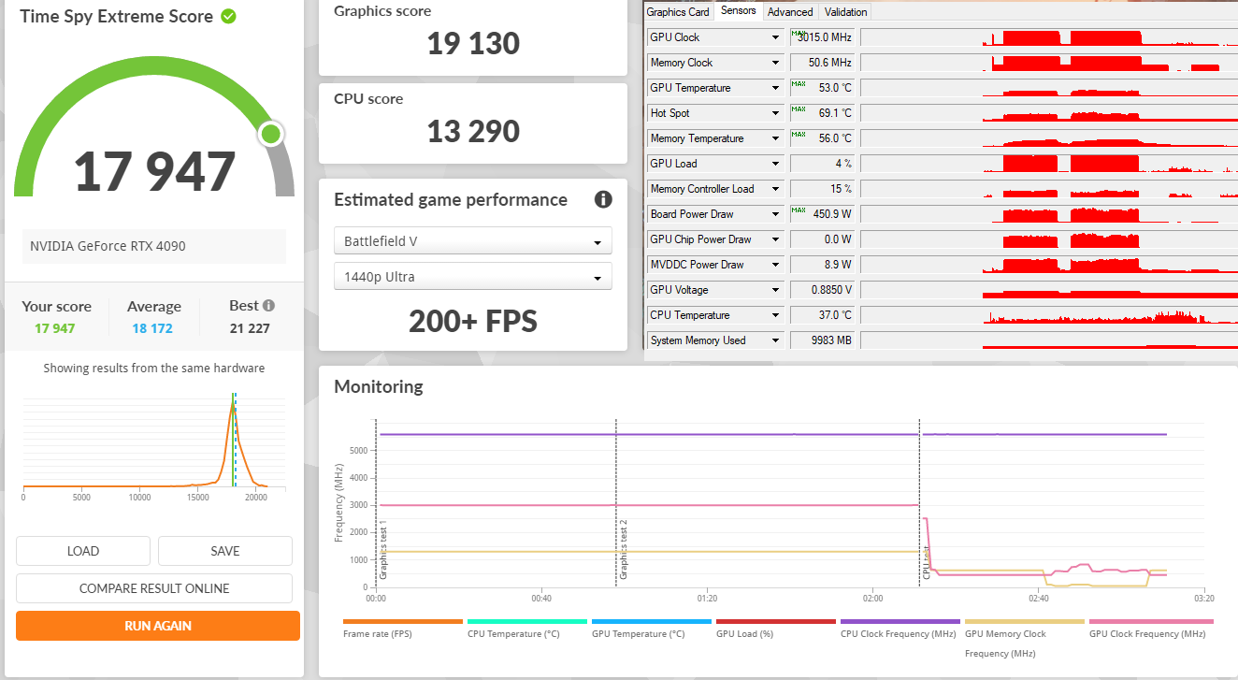Toggle CPU Clock Frequency legend swatch
This screenshot has height=680, width=1238.
900,621
